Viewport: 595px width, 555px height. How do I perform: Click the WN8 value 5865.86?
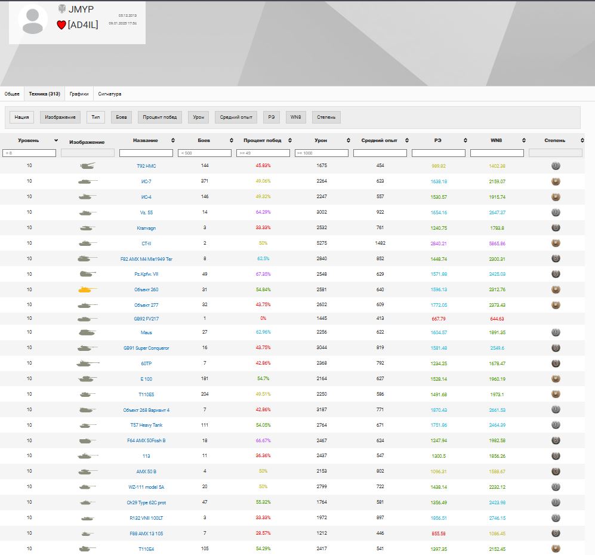(x=497, y=243)
